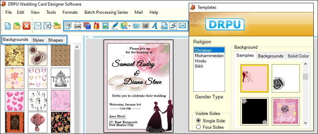The image size is (318, 134).
Task: Select Christian in the Religion list
Action: (209, 50)
